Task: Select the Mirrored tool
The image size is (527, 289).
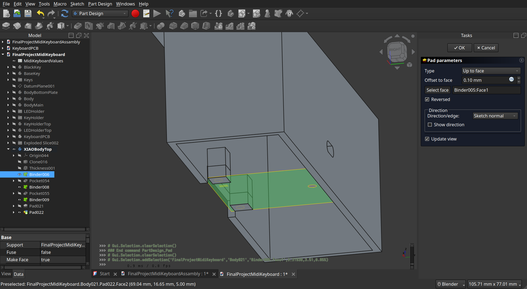Action: point(218,26)
